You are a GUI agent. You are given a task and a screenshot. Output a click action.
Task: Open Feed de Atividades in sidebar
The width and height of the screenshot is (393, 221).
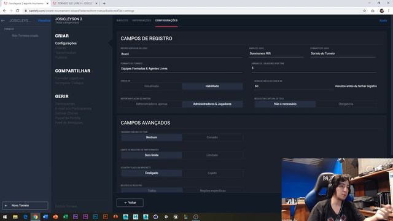[x=69, y=123]
